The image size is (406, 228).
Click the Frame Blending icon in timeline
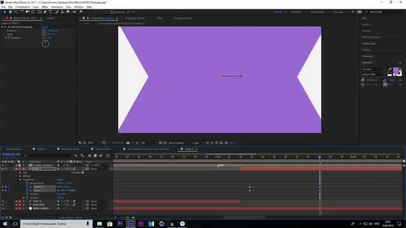[x=95, y=156]
